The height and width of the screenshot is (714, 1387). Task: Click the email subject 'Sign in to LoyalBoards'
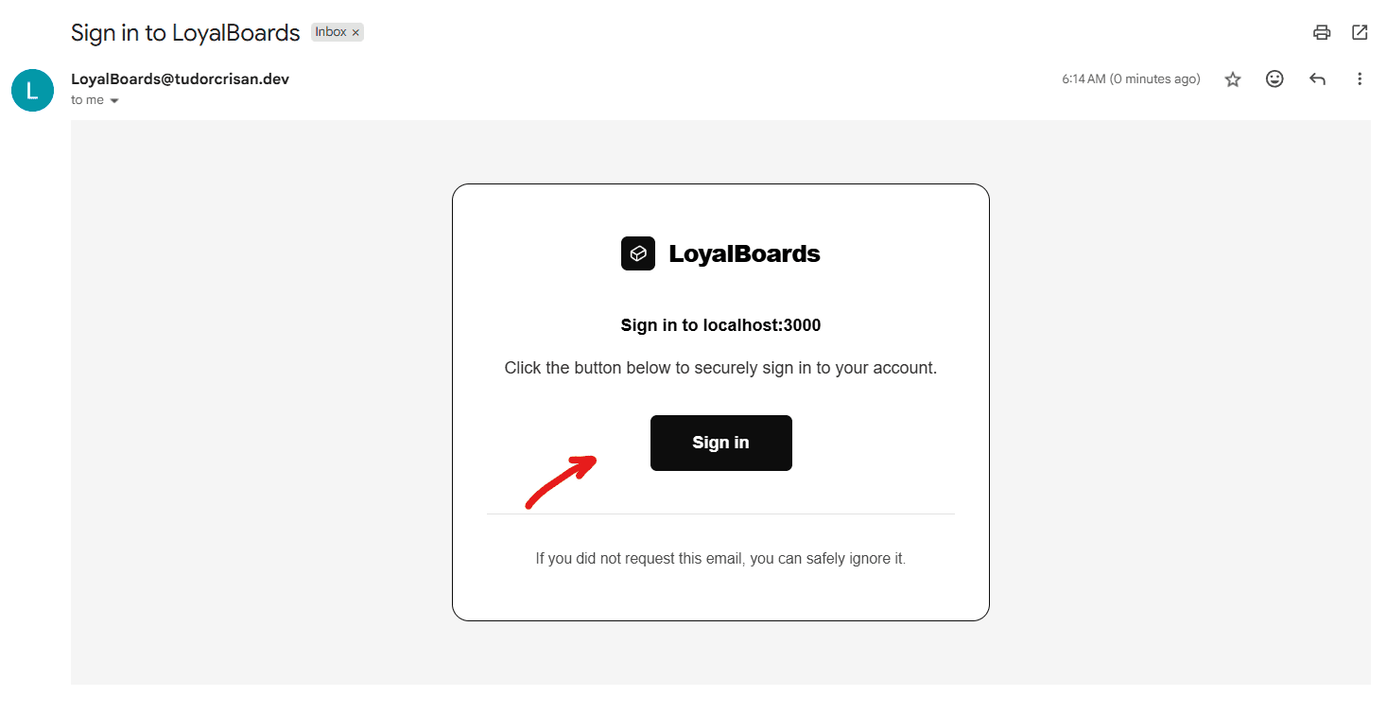click(x=185, y=32)
